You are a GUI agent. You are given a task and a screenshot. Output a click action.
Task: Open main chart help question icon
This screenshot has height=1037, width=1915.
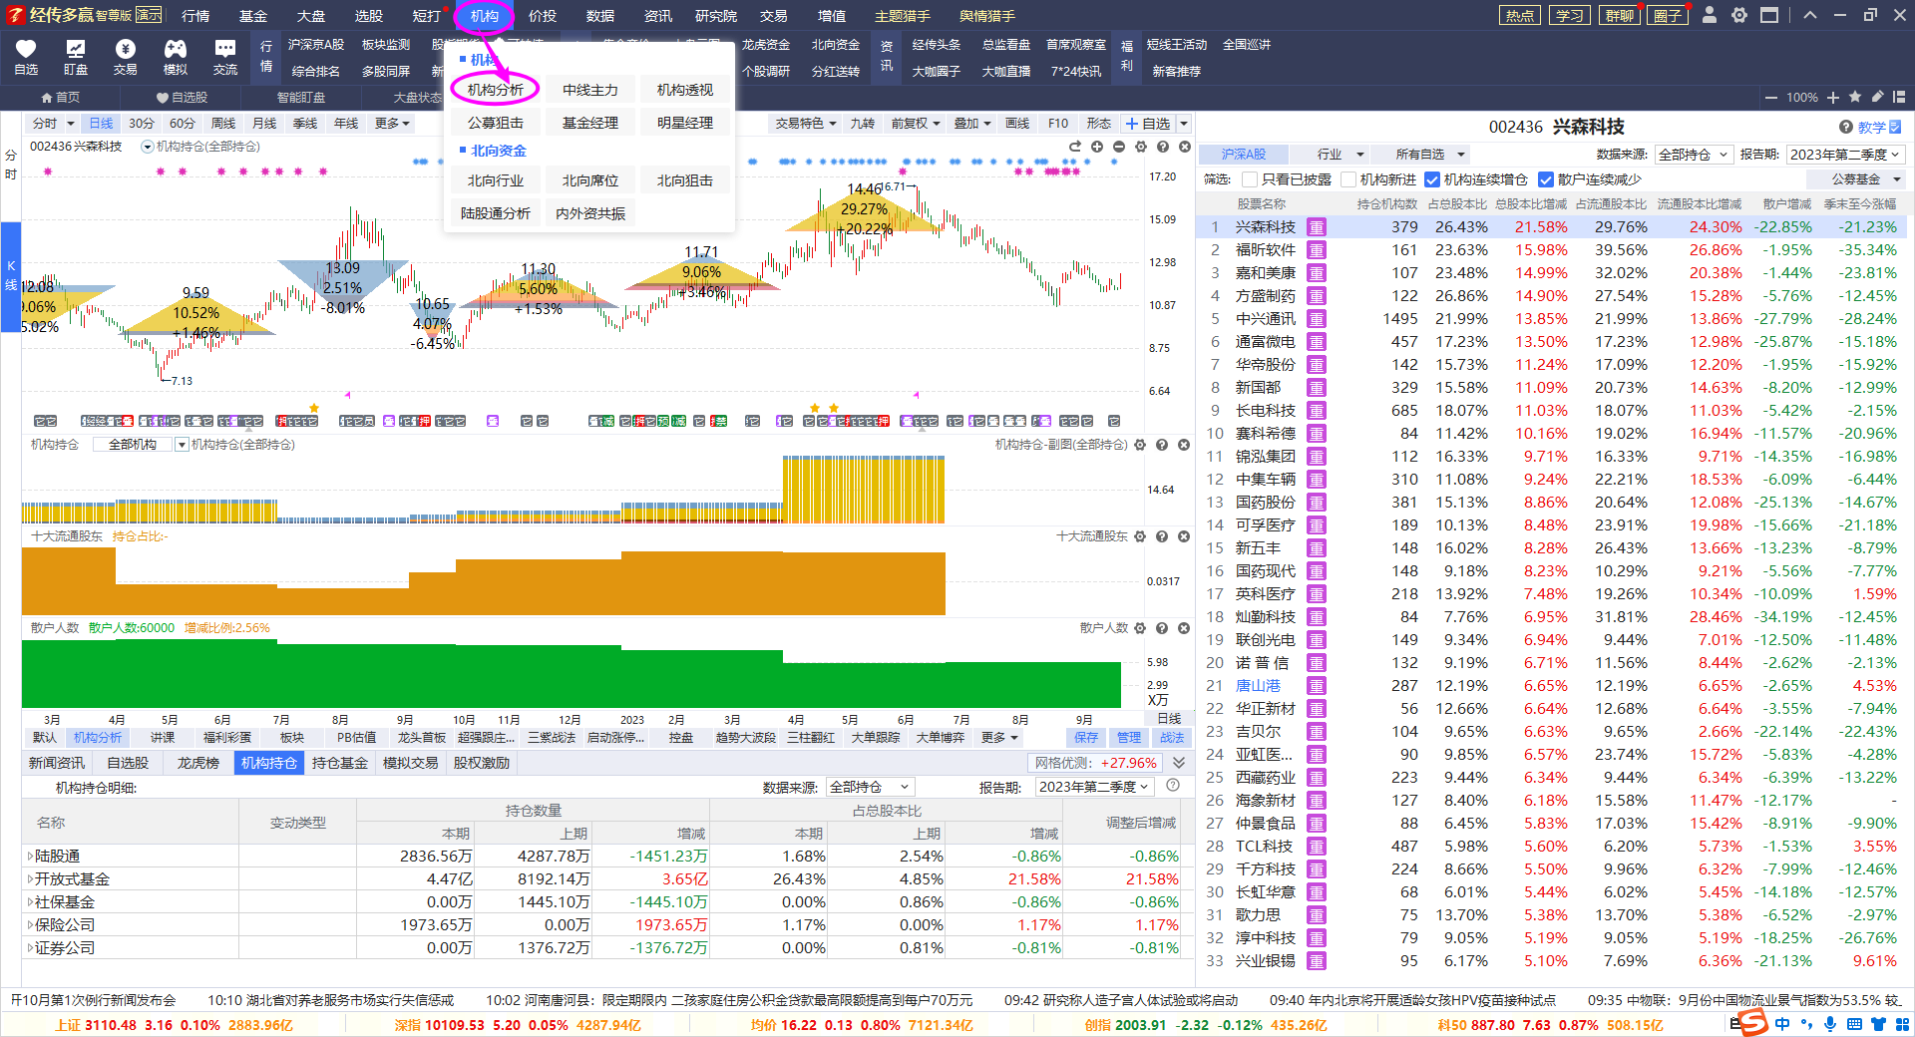(1163, 147)
